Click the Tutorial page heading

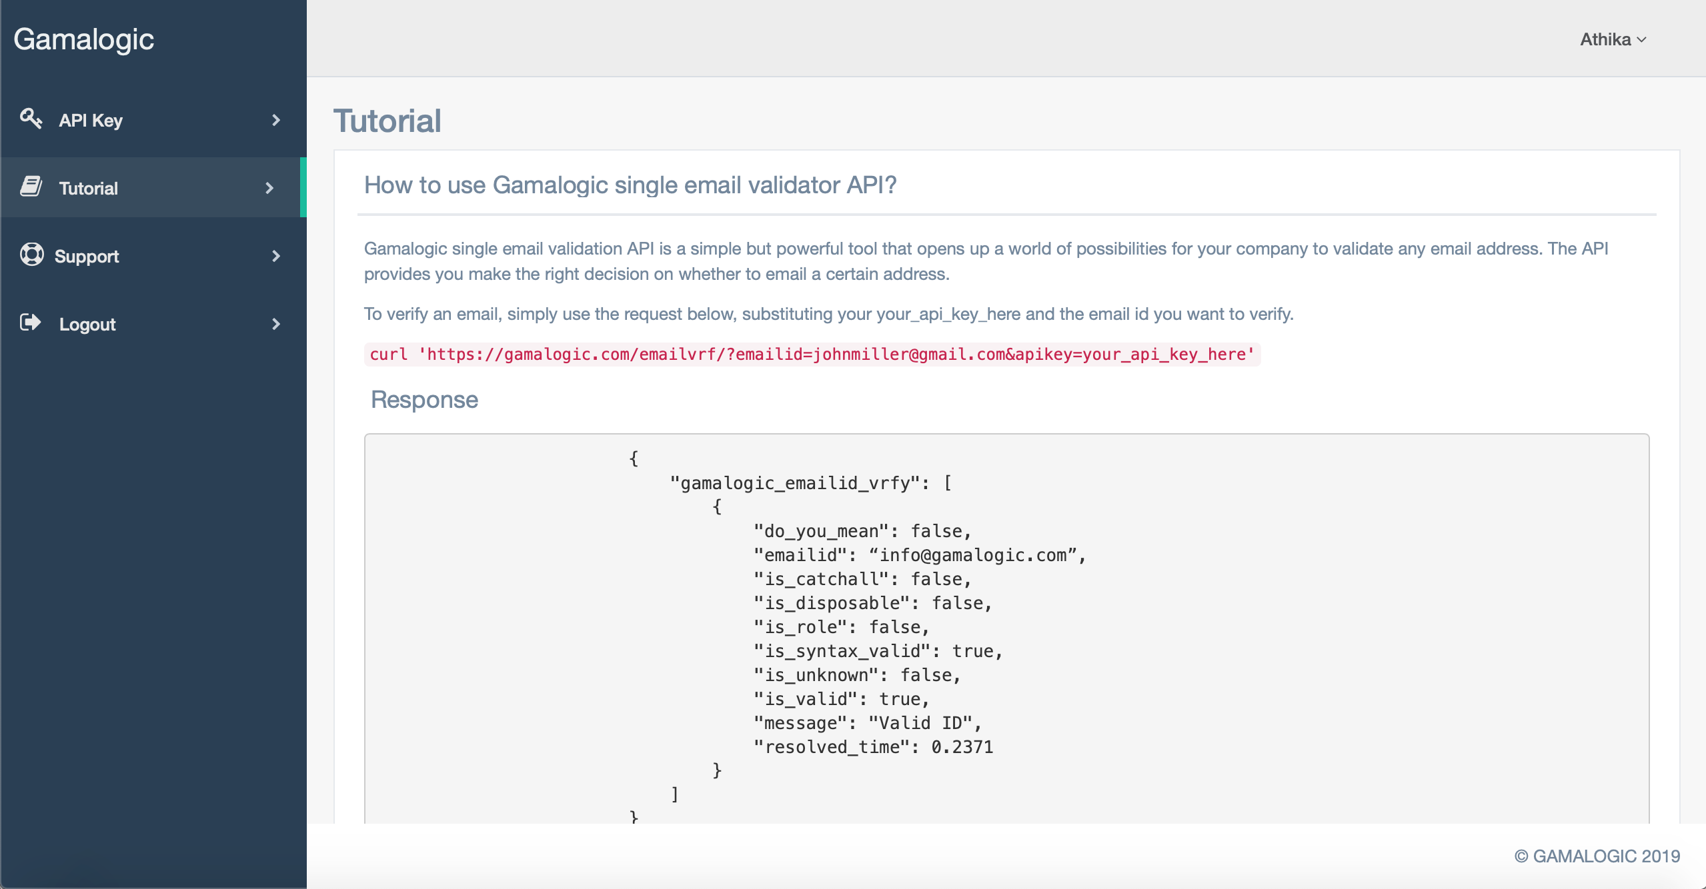(x=387, y=121)
